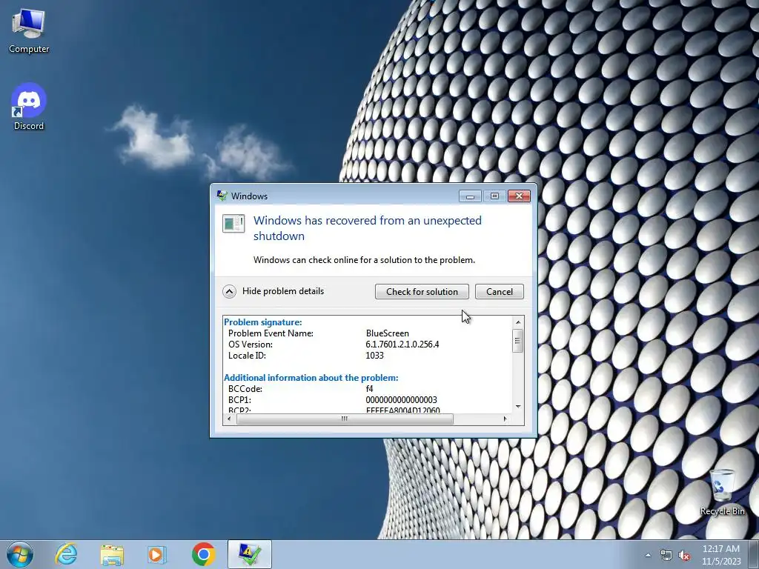Open Google Chrome from the taskbar

pos(203,554)
